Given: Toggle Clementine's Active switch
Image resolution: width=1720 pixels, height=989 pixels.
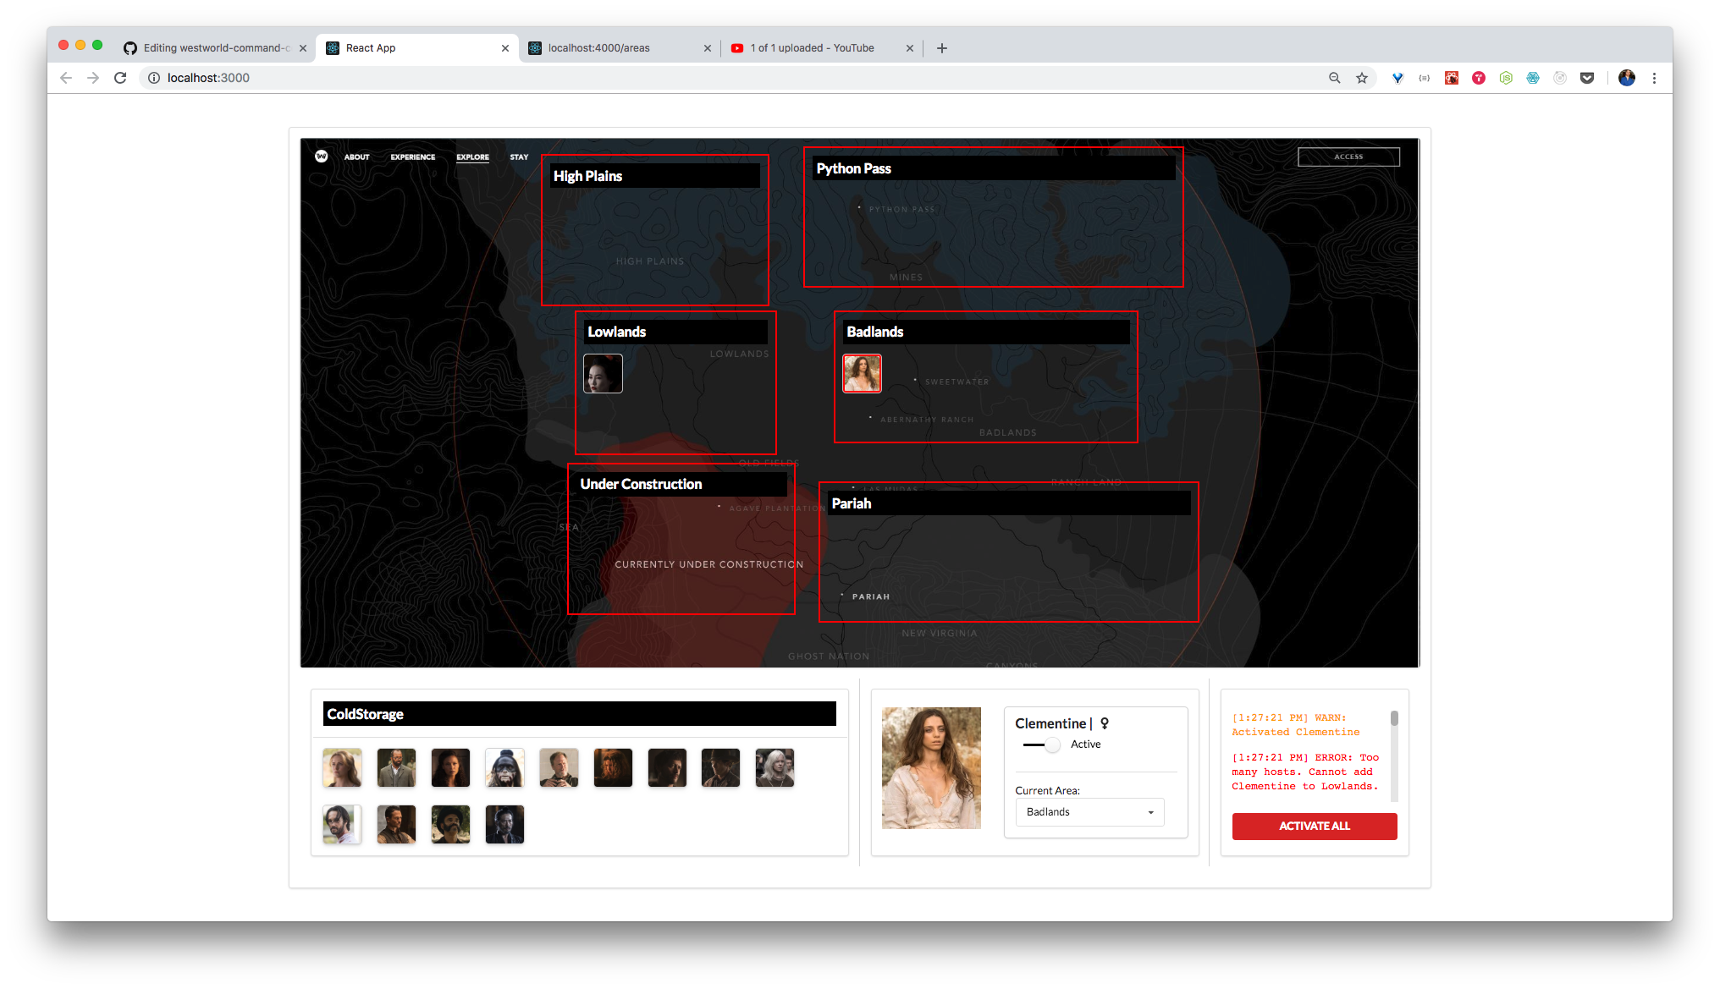Looking at the screenshot, I should [1041, 744].
